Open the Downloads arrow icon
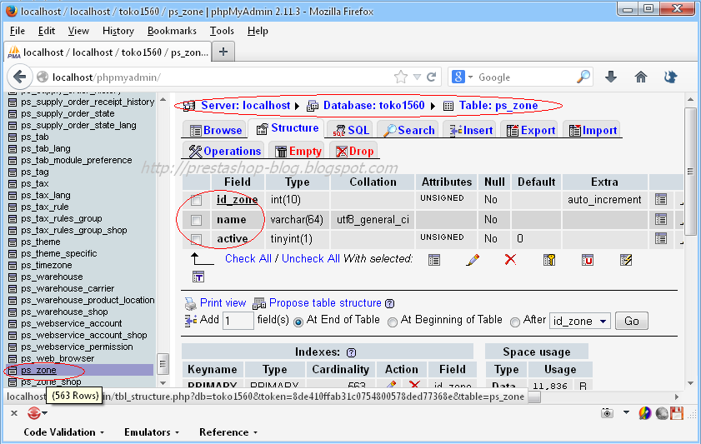This screenshot has width=701, height=444. point(611,77)
